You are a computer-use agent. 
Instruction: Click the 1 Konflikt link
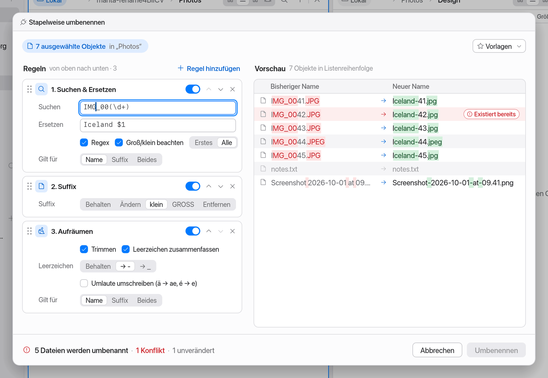point(150,350)
